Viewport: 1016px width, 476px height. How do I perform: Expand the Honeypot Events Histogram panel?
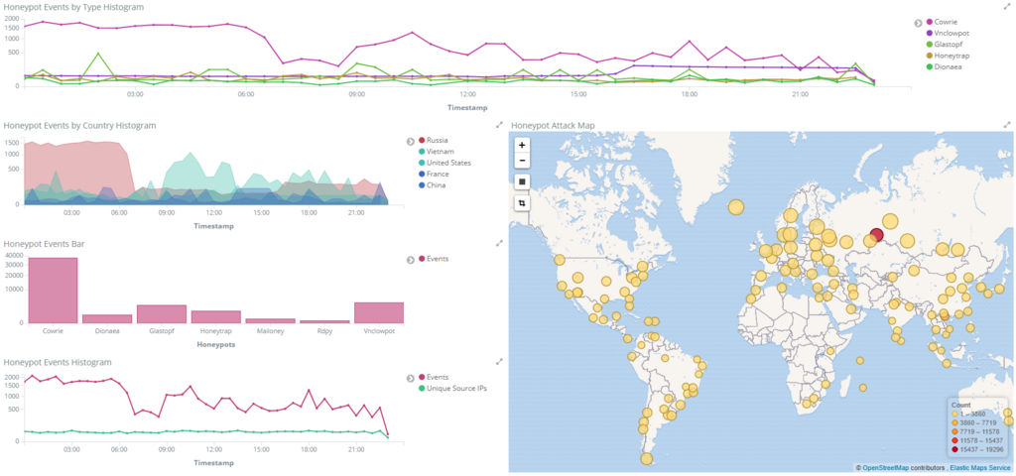pos(499,361)
